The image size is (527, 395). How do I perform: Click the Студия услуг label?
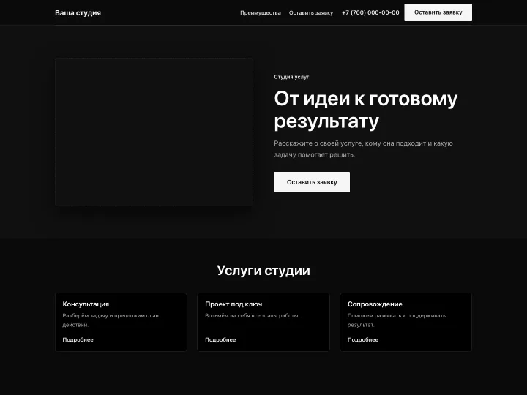click(291, 77)
